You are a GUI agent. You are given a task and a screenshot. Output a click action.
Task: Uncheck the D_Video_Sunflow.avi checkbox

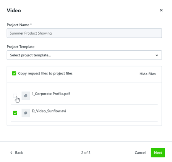pyautogui.click(x=15, y=113)
